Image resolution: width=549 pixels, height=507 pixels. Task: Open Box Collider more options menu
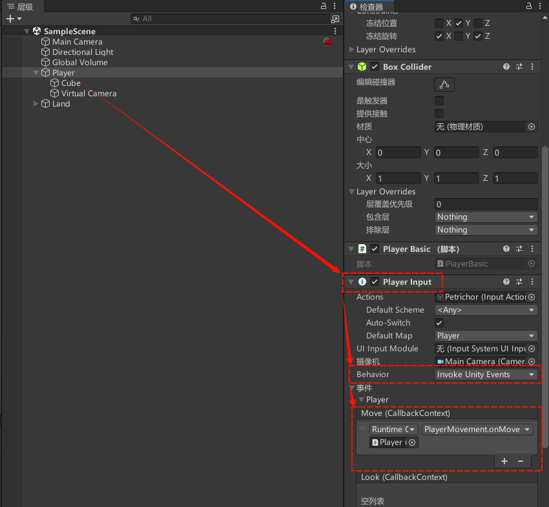[x=532, y=67]
